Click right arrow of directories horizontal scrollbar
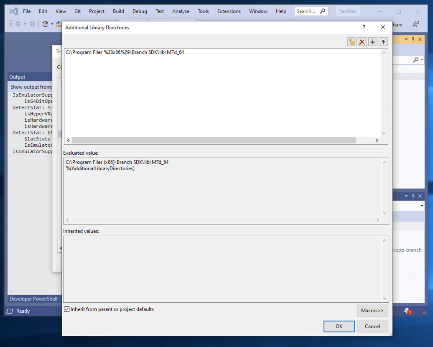 click(377, 140)
